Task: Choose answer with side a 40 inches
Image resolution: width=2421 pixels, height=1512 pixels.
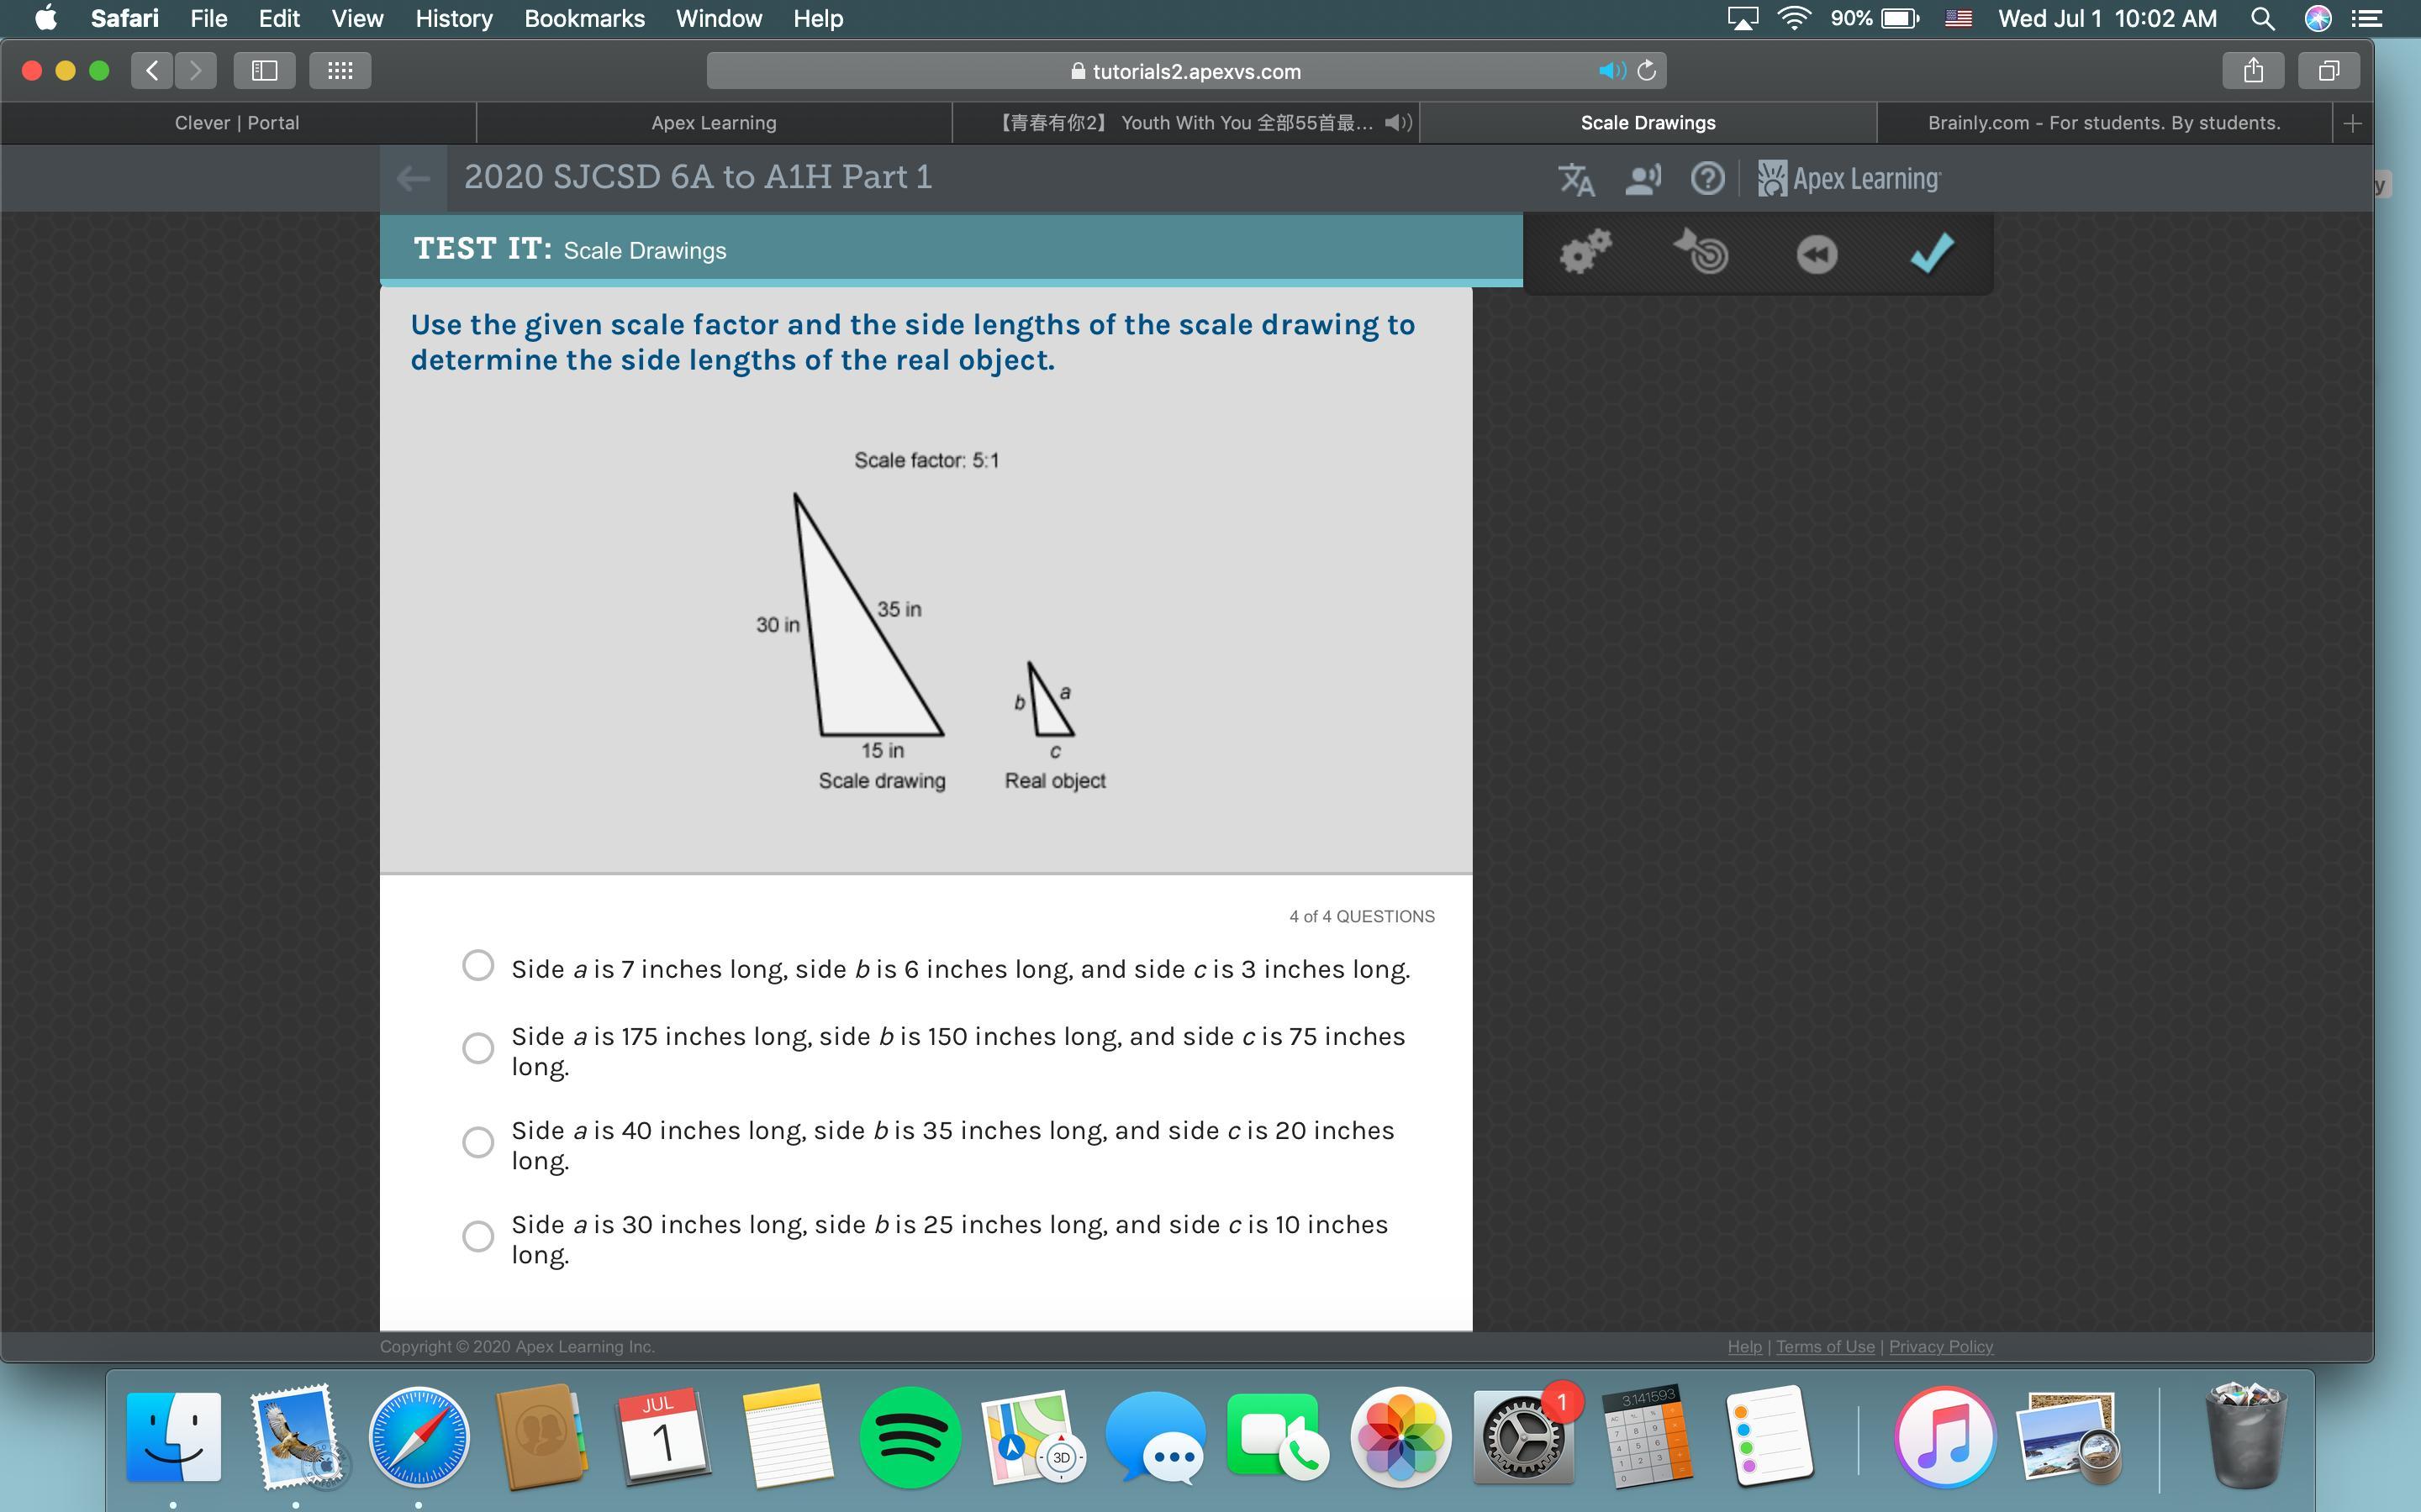Action: tap(478, 1142)
